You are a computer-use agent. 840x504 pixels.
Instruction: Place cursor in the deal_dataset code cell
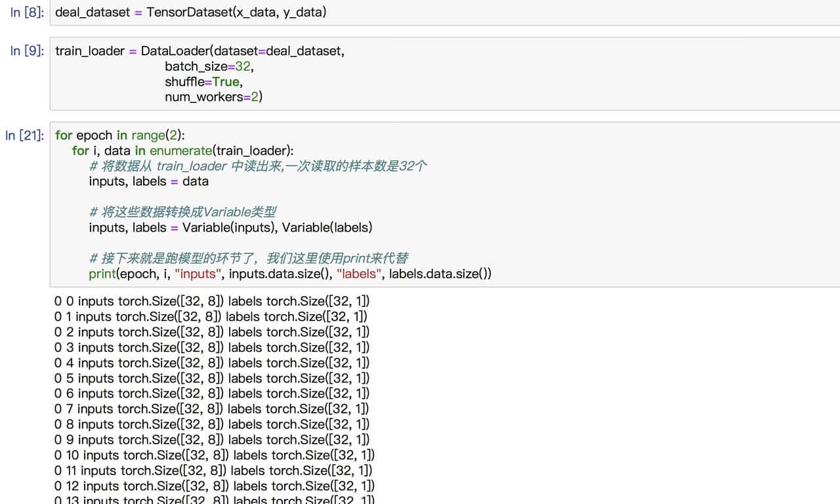pos(190,12)
